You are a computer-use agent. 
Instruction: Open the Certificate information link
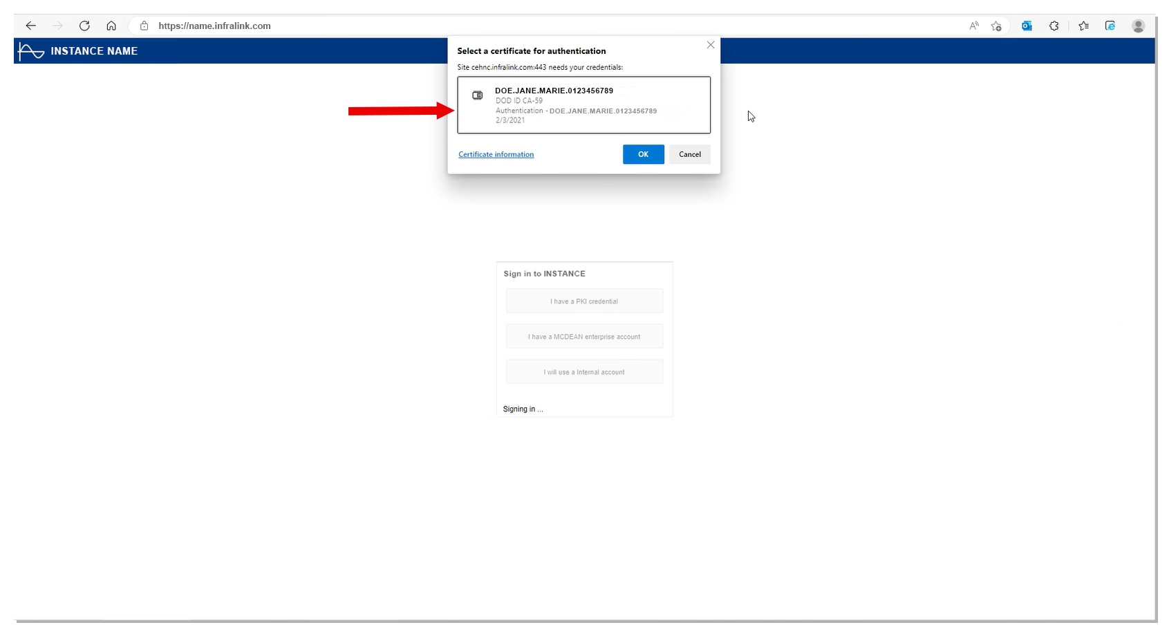[496, 154]
